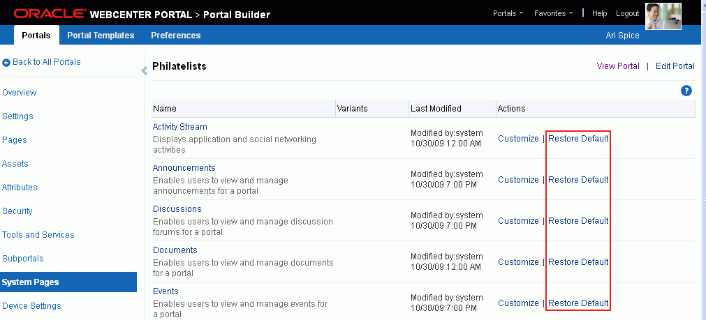Click the View Portal link
This screenshot has width=706, height=320.
click(618, 66)
